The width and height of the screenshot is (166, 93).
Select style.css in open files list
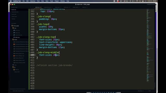(14, 10)
